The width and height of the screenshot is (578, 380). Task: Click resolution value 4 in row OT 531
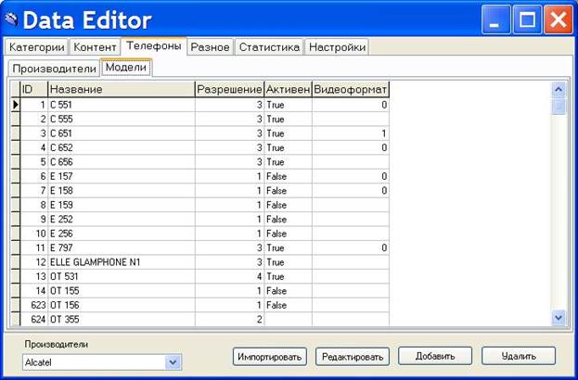(x=229, y=276)
